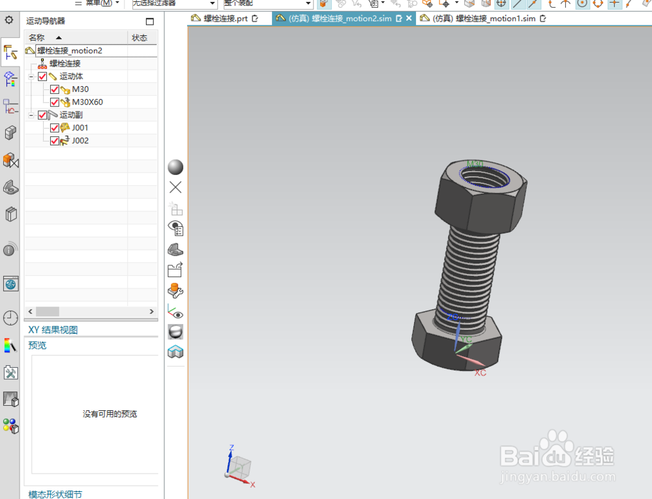Click the view orientation triad cube

239,466
